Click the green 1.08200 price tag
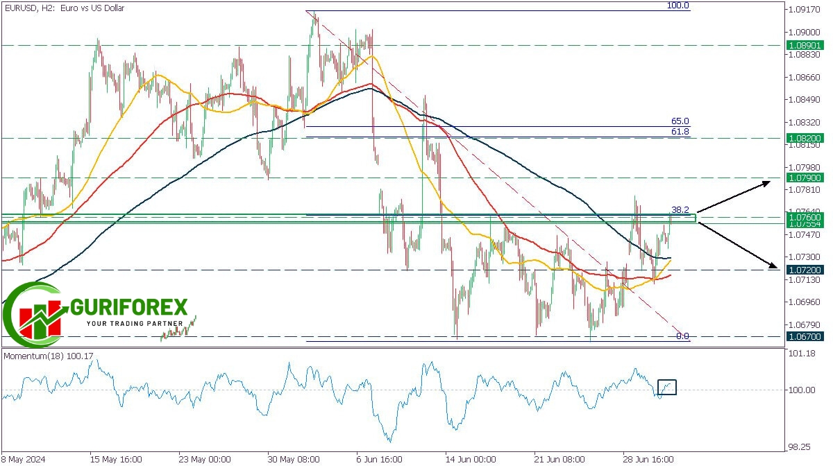Viewport: 833px width, 468px height. 805,138
